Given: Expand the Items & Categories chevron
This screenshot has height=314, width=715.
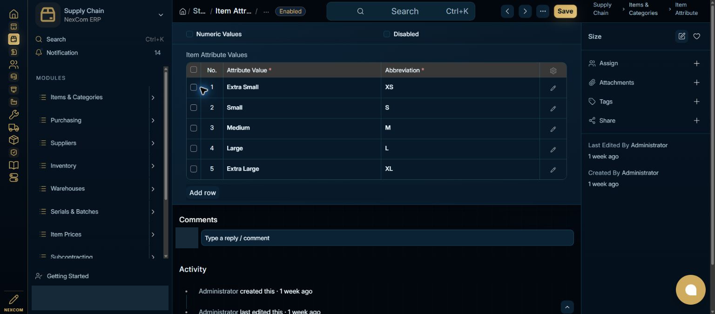Looking at the screenshot, I should pyautogui.click(x=153, y=97).
